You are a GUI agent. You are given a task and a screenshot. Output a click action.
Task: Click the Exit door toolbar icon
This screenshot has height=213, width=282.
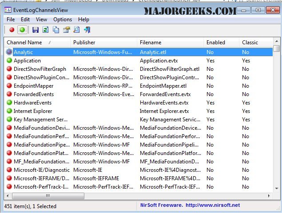pos(87,30)
